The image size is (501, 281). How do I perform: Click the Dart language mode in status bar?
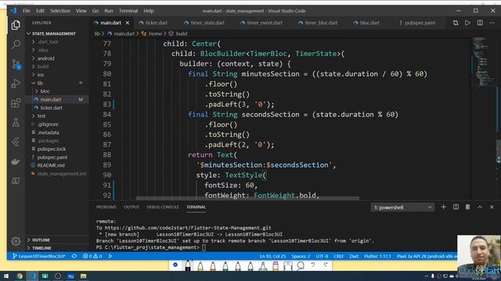(354, 256)
